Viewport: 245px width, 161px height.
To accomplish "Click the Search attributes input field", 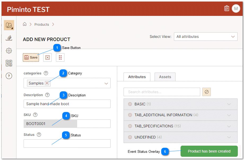I will (x=162, y=92).
